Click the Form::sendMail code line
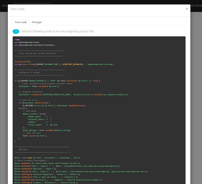 [x=47, y=130]
